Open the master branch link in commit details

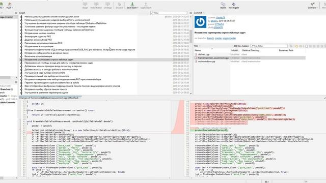tap(218, 38)
